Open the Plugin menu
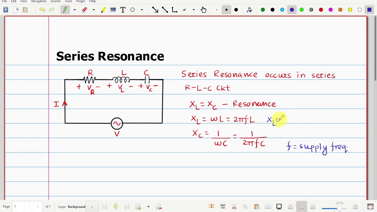The height and width of the screenshot is (212, 377). [80, 1]
